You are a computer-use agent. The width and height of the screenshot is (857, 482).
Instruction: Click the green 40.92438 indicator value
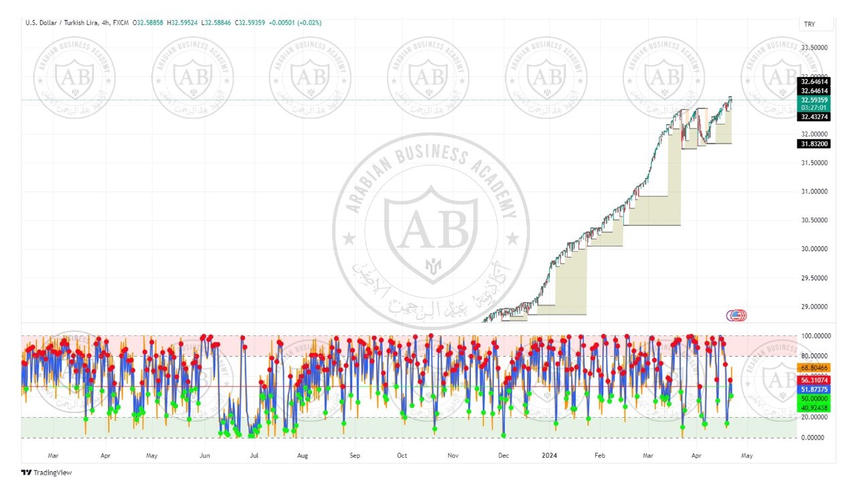[814, 407]
